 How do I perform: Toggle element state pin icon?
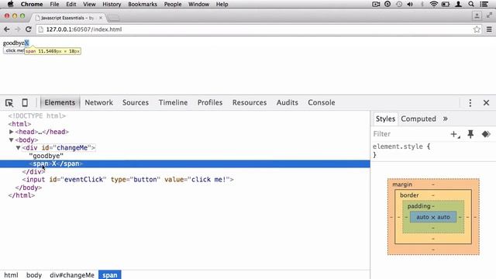[470, 134]
